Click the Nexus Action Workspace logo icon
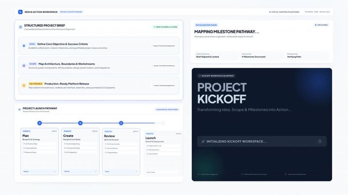Screen dimensions: 348x195 tap(21, 12)
